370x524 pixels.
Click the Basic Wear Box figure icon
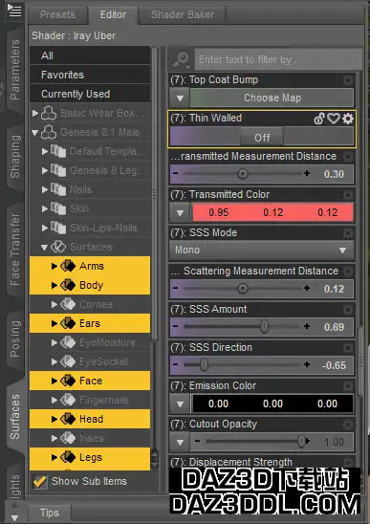[x=49, y=113]
